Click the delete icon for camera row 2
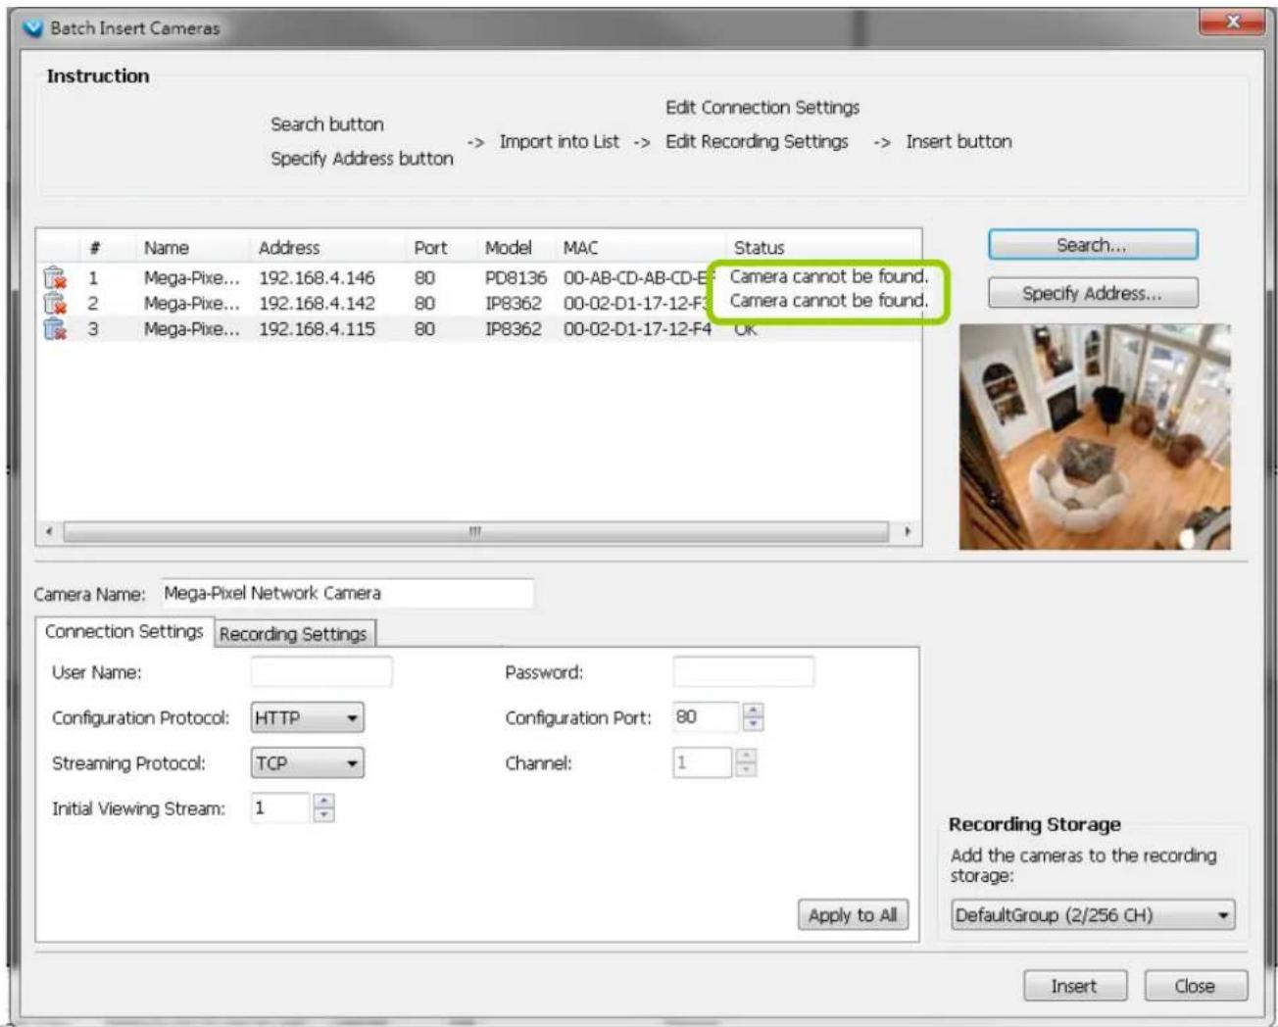Viewport: 1278px width, 1027px height. coord(55,303)
